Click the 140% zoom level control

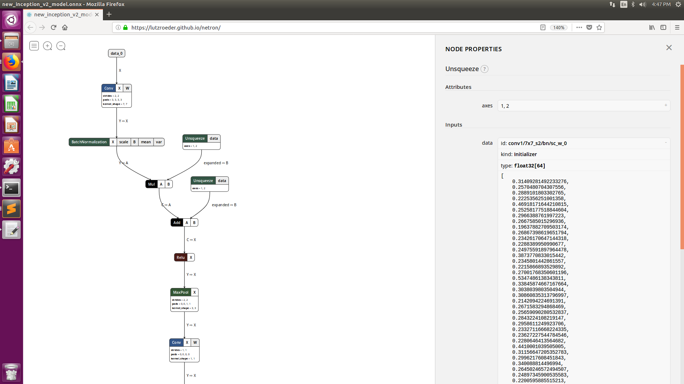558,27
